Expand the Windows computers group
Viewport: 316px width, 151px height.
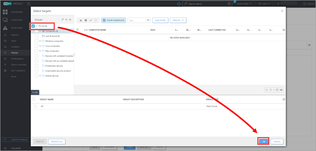point(40,41)
